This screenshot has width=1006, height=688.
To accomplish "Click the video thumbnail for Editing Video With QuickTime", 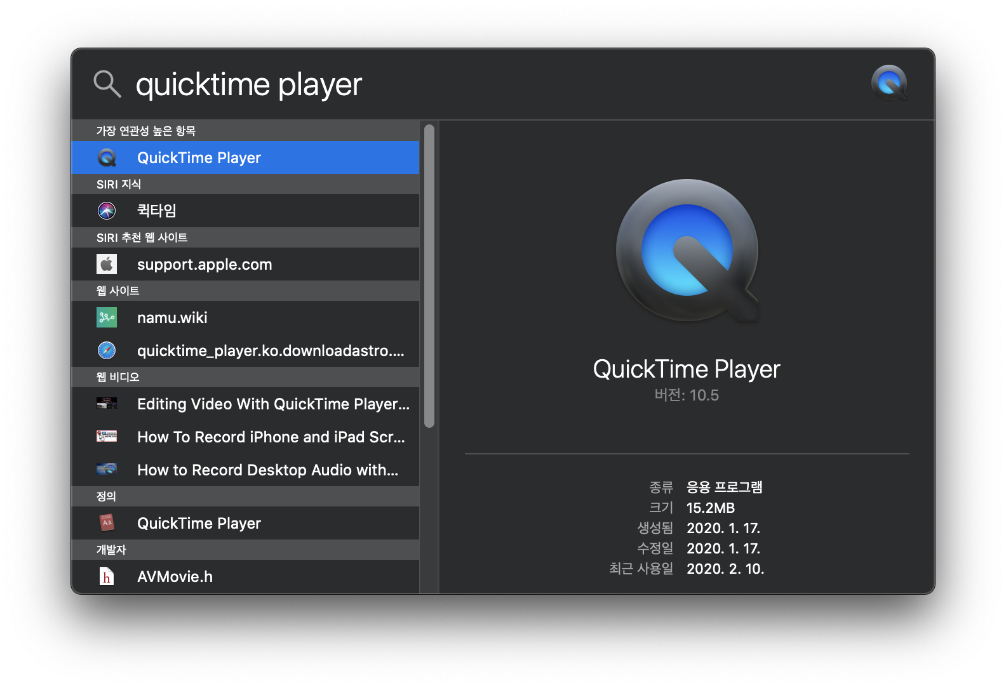I will (x=107, y=403).
